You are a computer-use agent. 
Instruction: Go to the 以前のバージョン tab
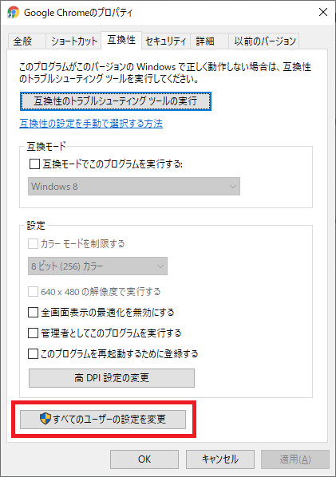[264, 41]
